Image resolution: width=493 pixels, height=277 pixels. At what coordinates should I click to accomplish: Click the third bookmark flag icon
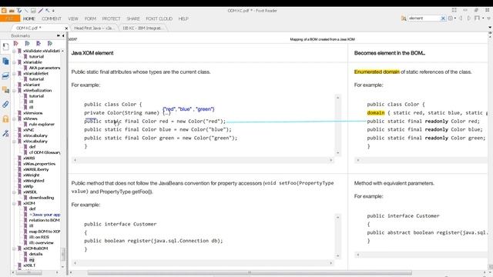[x=39, y=44]
